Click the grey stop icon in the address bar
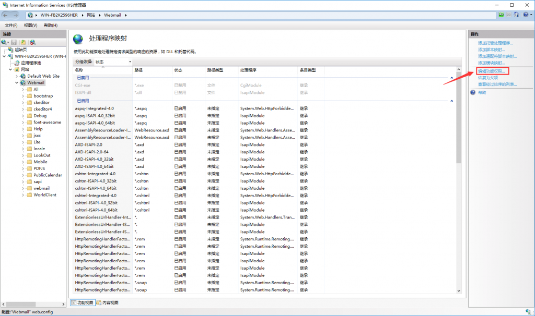This screenshot has height=316, width=535. pos(509,15)
